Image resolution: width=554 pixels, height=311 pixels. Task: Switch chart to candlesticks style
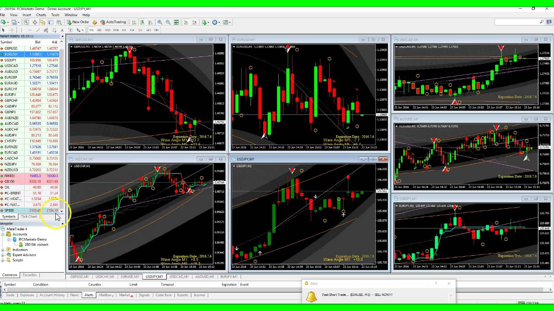(142, 22)
